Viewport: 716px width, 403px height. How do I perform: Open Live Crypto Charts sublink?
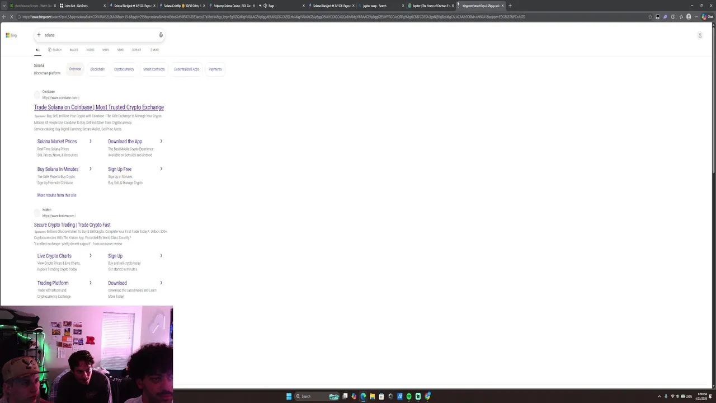(54, 256)
